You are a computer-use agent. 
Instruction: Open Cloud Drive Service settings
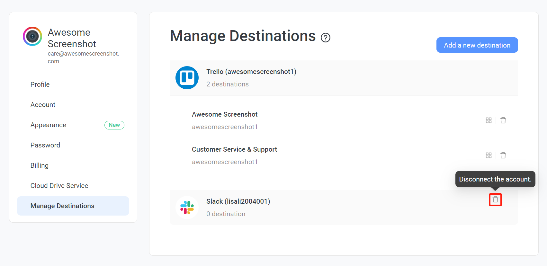(x=59, y=186)
